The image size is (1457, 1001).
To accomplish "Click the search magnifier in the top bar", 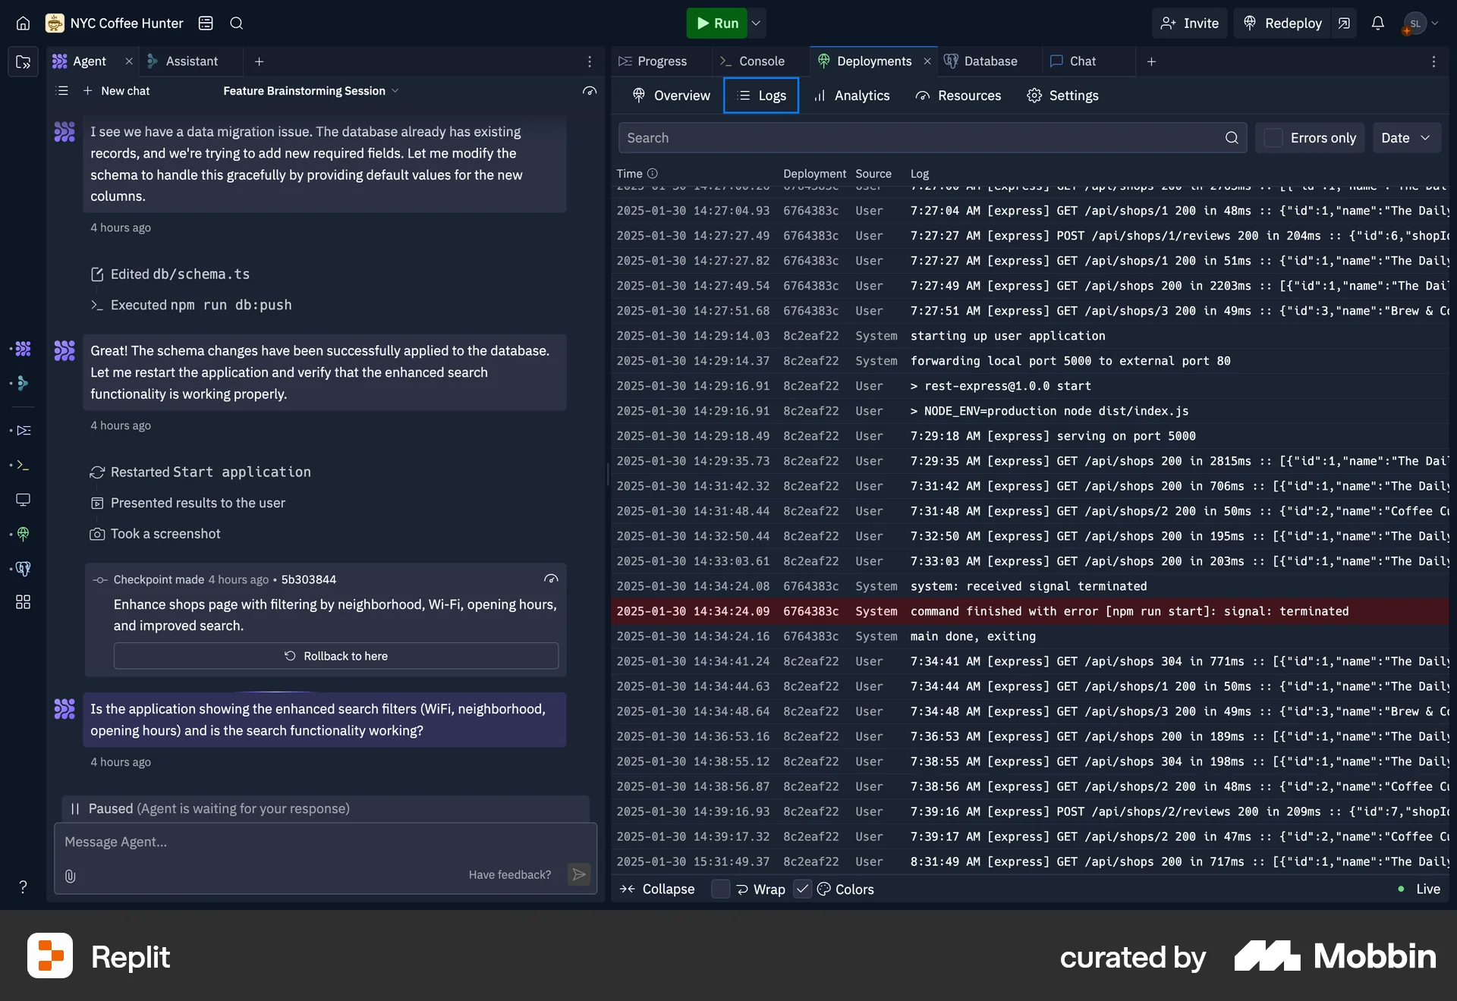I will (x=236, y=24).
